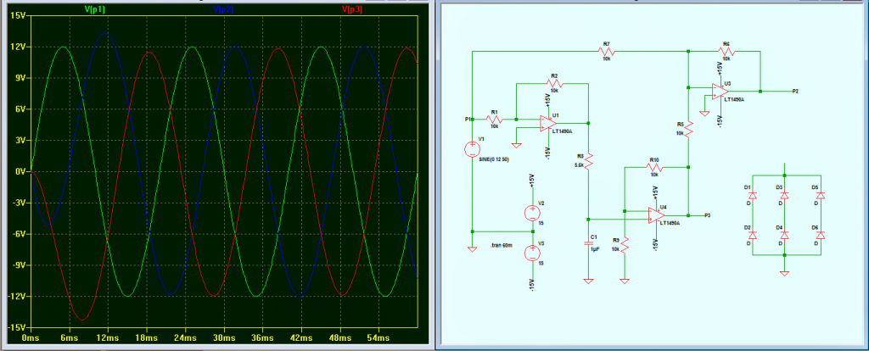This screenshot has height=351, width=869.
Task: Select the V2 15V supply source
Action: pyautogui.click(x=532, y=213)
